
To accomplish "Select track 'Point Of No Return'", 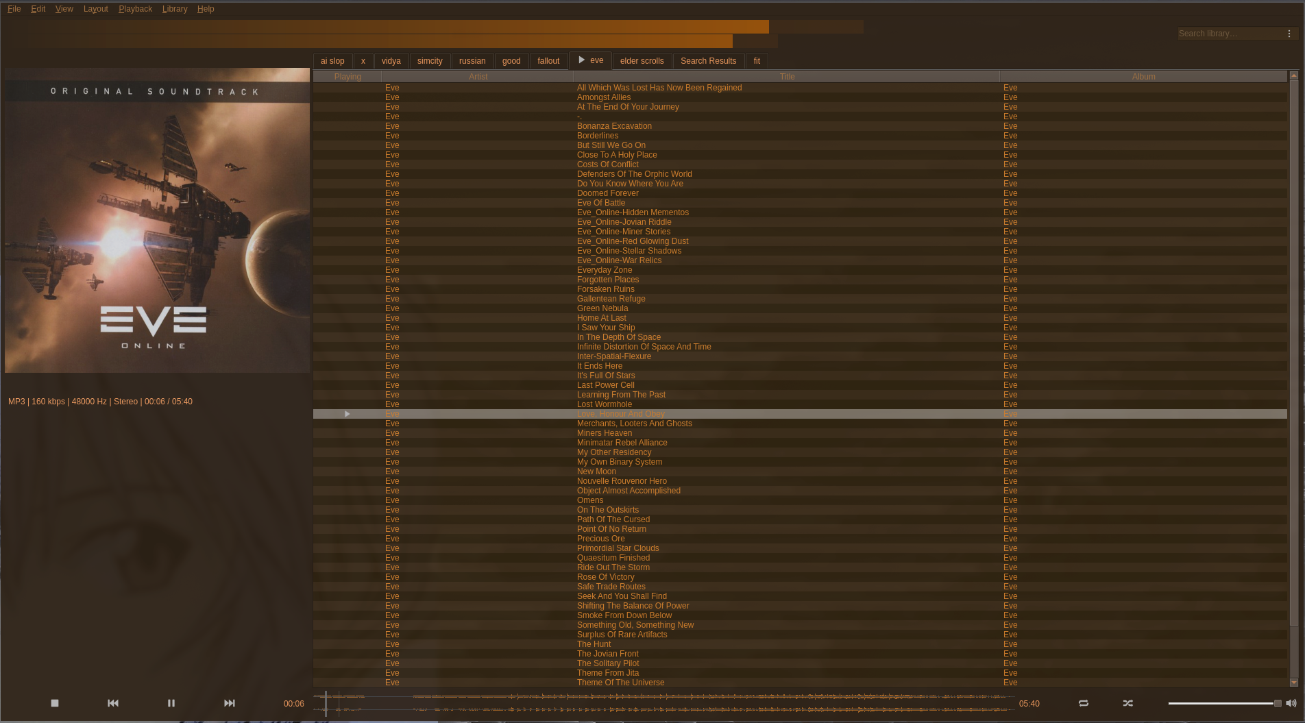I will point(611,529).
